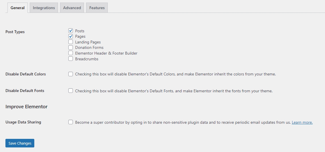The height and width of the screenshot is (152, 325).
Task: Enable the Breadcrumbs post type checkbox
Action: click(71, 59)
